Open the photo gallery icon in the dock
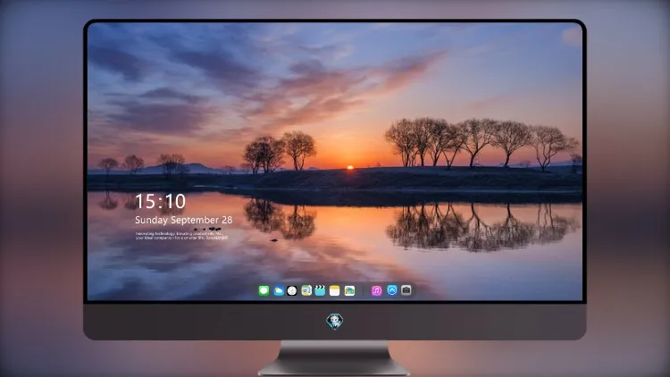670x377 pixels. 349,290
